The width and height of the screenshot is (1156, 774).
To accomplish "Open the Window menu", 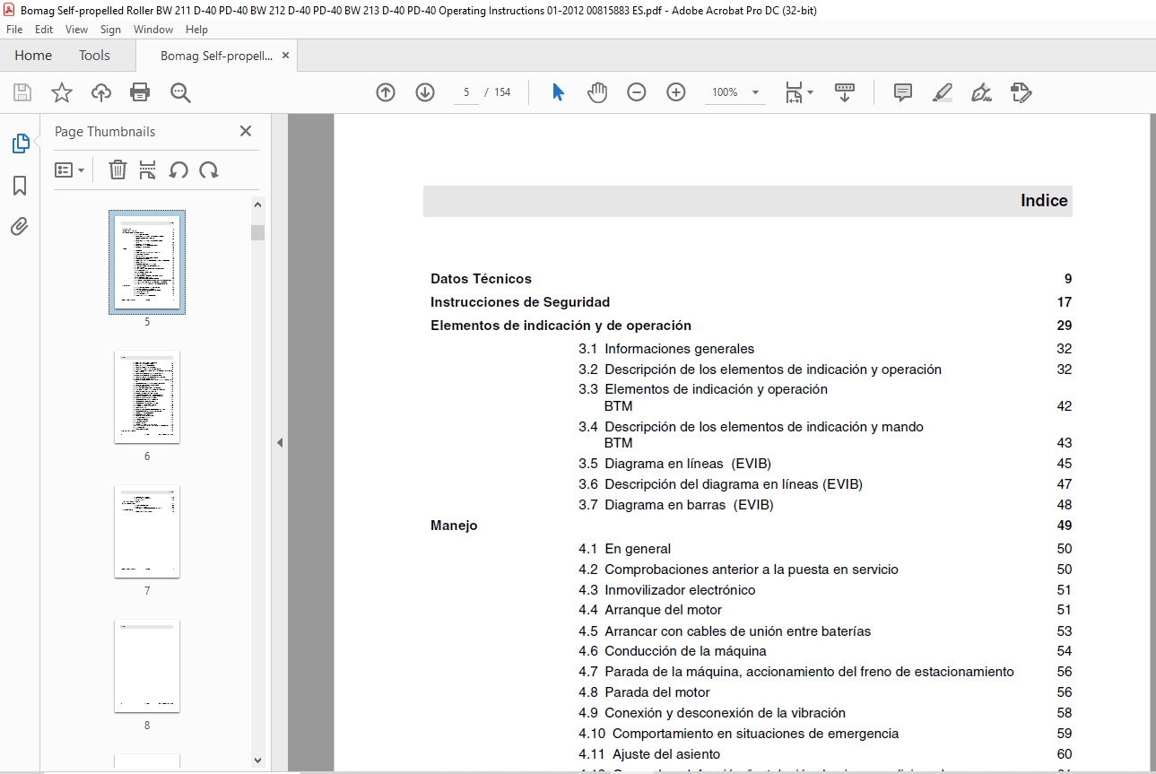I will pos(153,30).
